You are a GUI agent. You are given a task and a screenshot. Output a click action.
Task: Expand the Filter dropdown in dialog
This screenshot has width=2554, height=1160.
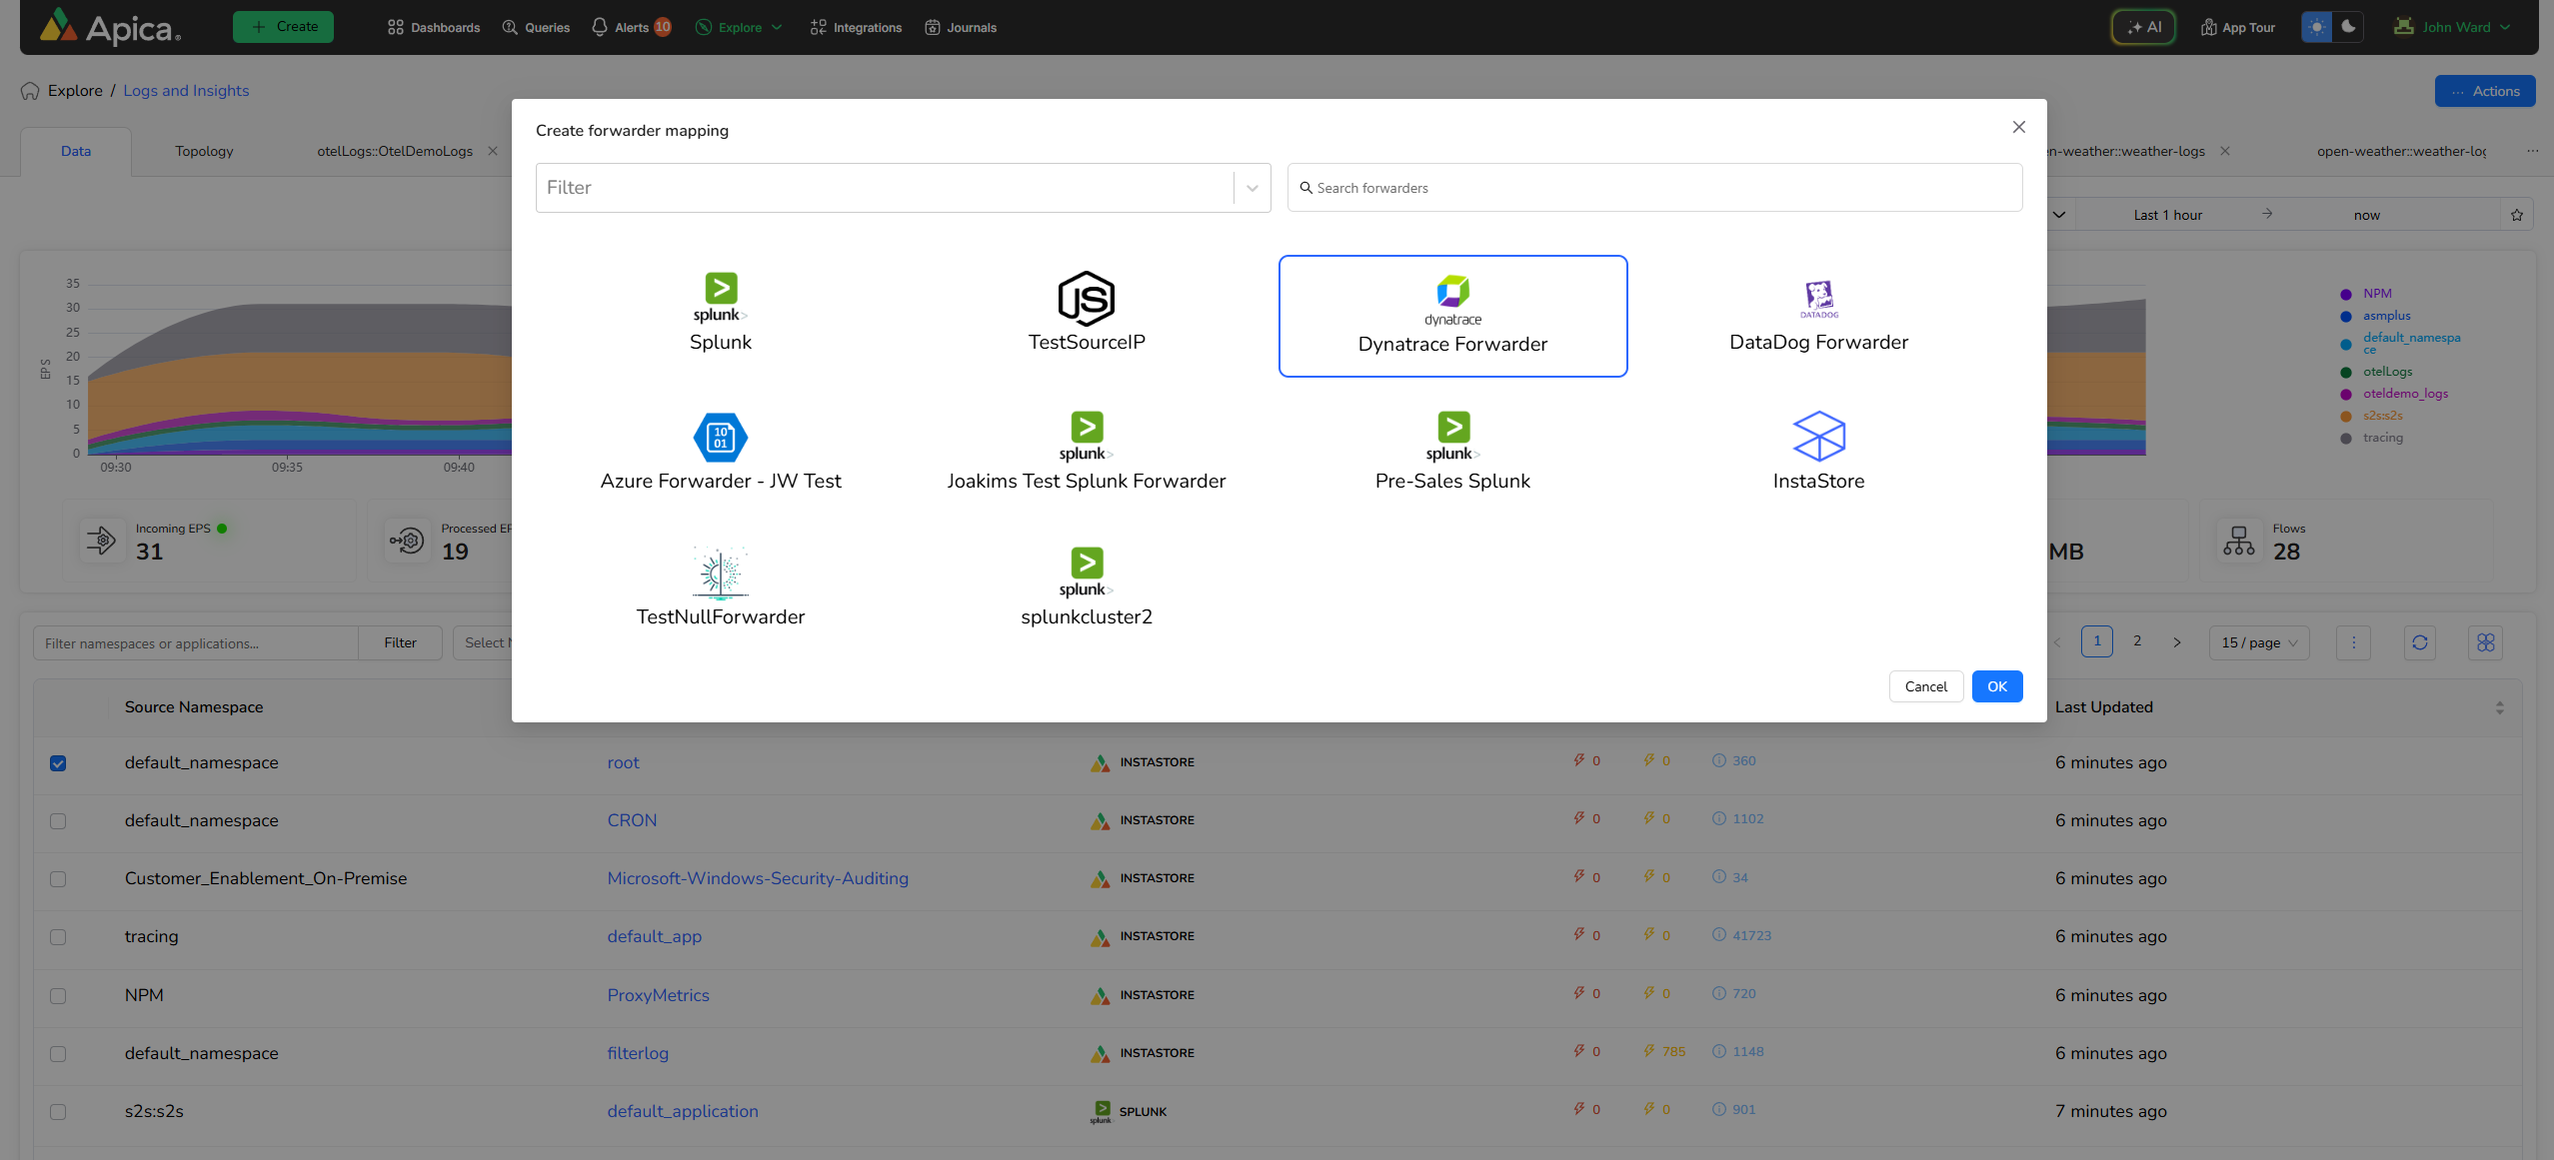1252,188
